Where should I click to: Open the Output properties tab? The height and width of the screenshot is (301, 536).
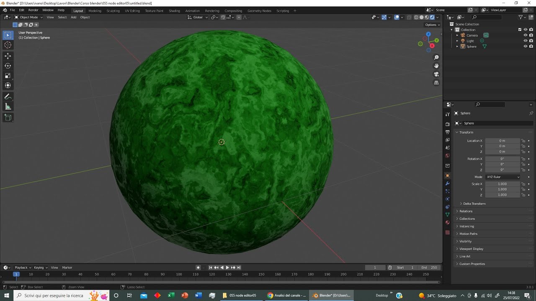(x=448, y=132)
